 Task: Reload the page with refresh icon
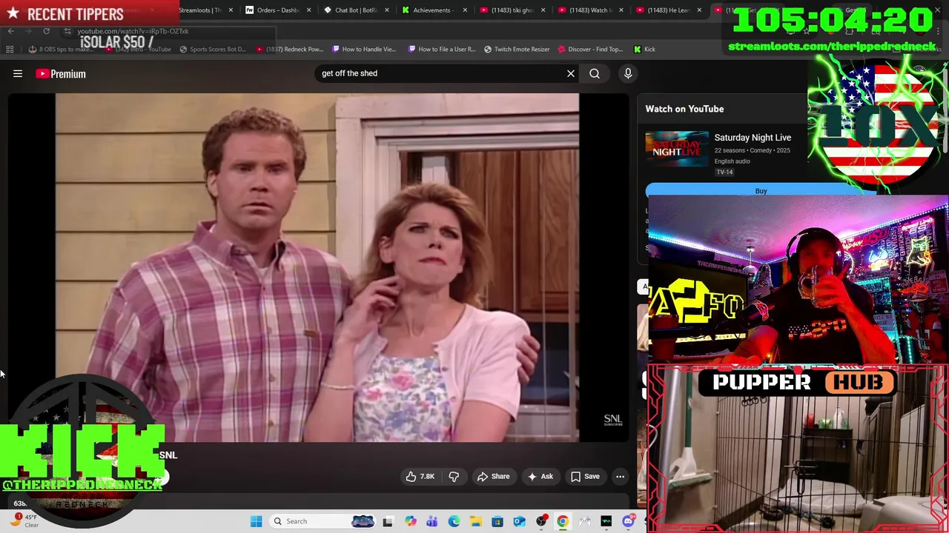coord(46,31)
